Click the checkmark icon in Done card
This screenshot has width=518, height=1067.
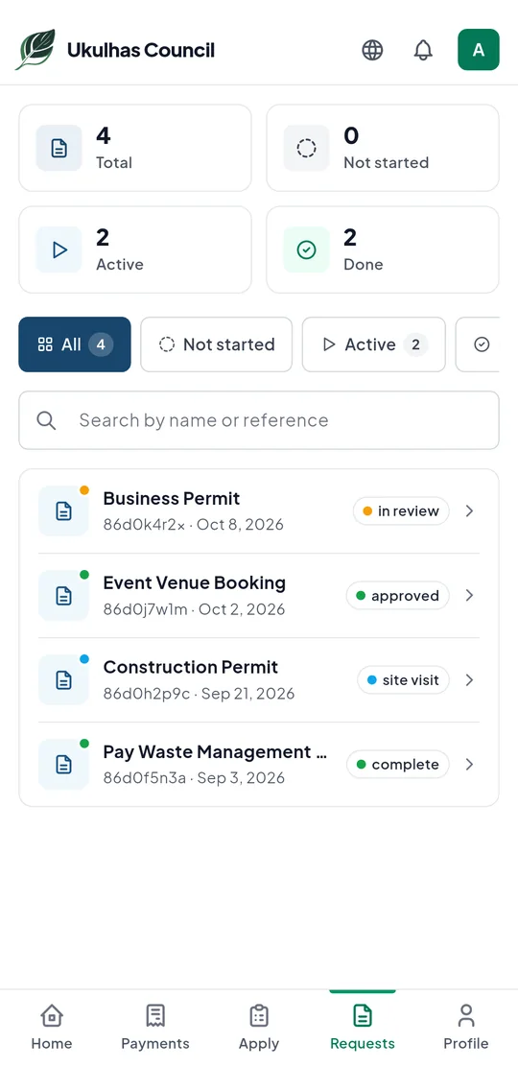pos(307,249)
